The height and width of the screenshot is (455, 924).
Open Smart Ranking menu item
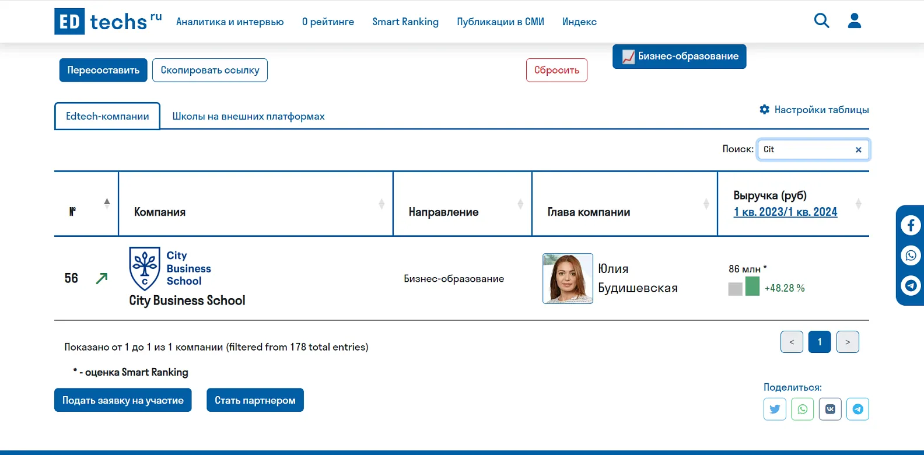pos(405,22)
